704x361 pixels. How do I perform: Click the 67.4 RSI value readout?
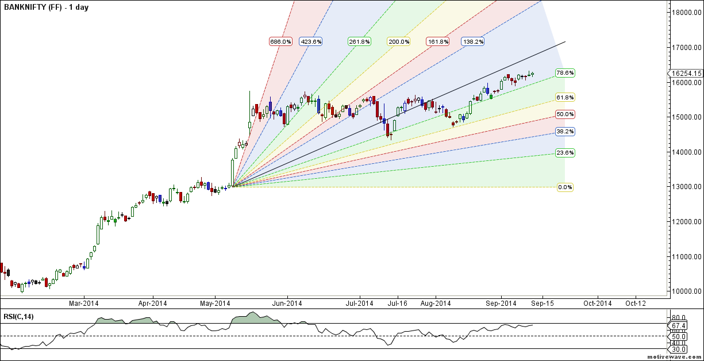(679, 325)
